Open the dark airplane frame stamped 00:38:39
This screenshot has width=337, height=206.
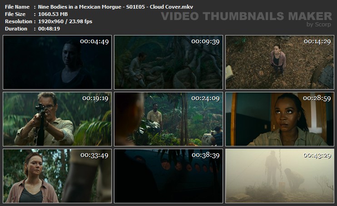pos(168,176)
